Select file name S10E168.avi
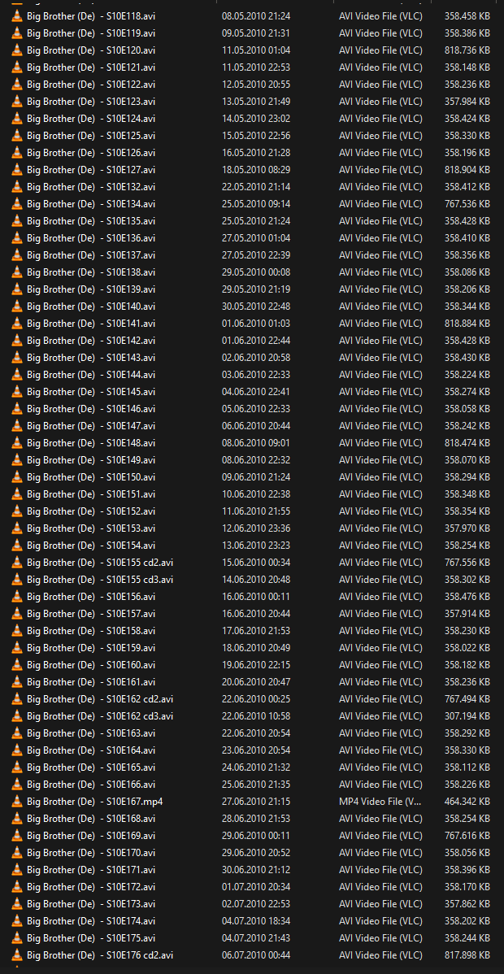504x974 pixels. click(x=91, y=819)
